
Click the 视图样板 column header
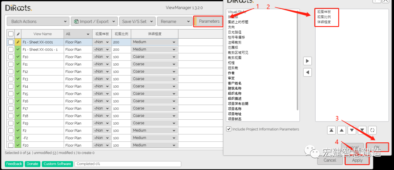(x=102, y=34)
